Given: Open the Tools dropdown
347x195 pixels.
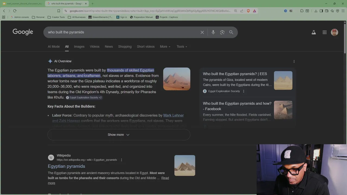Looking at the screenshot, I should pyautogui.click(x=182, y=47).
